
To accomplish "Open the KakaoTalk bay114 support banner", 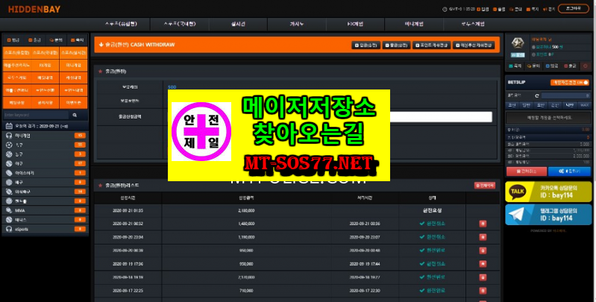I will 548,192.
